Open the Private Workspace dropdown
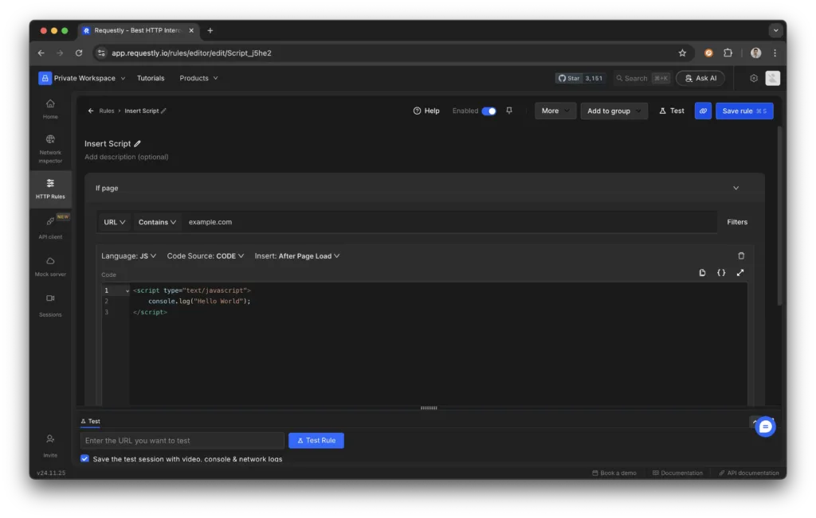This screenshot has height=518, width=816. [82, 78]
